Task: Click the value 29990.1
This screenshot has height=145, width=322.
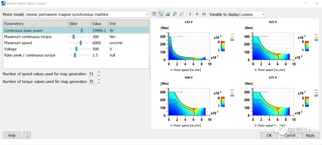Action: point(99,31)
